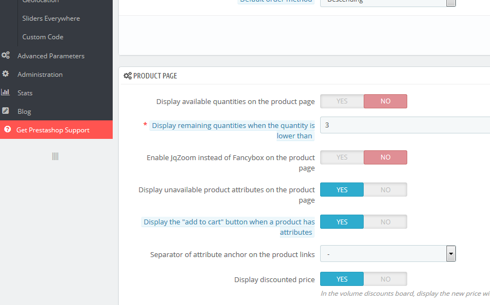The image size is (490, 305).
Task: Click the remaining quantities threshold input field
Action: 403,125
